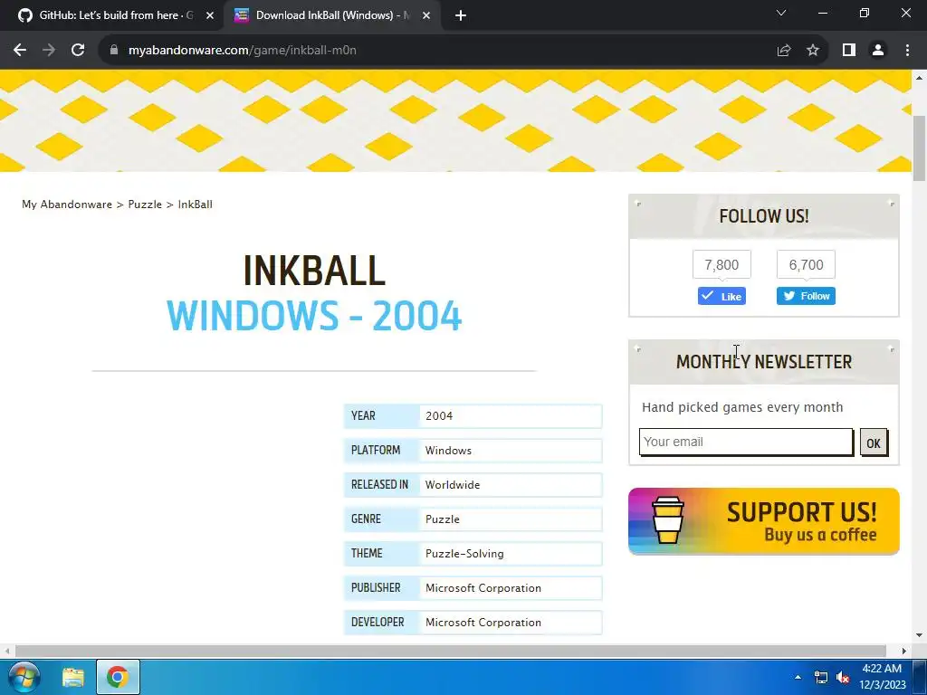Open developer Microsoft Corporation link
This screenshot has height=695, width=927.
[x=483, y=623]
